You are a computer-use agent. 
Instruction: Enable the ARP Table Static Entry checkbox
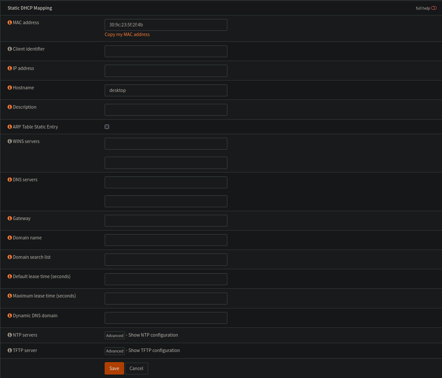coord(107,127)
